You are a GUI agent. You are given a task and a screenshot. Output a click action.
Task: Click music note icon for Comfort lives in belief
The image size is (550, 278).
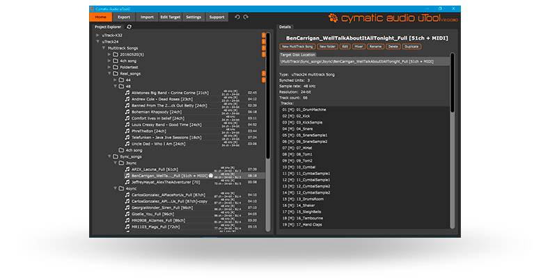[127, 118]
